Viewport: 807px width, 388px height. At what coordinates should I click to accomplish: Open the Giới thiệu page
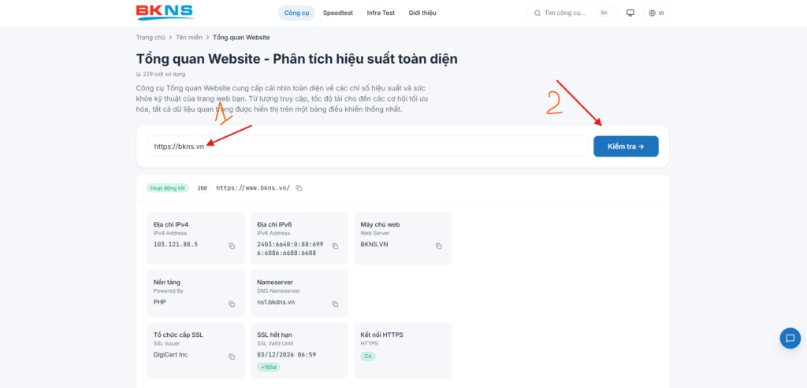tap(422, 13)
